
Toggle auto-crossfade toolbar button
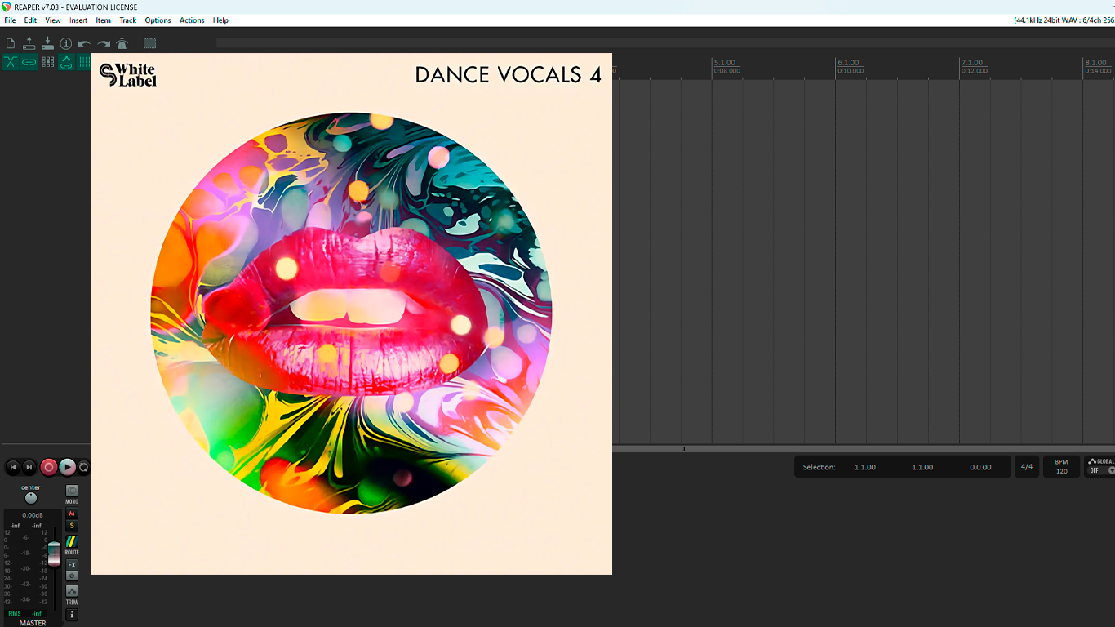[x=11, y=62]
